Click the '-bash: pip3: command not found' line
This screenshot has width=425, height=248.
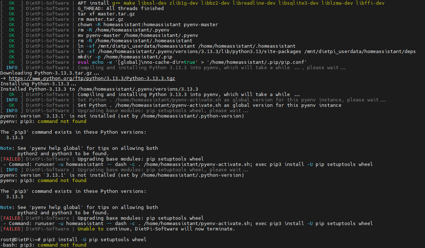tap(43, 245)
